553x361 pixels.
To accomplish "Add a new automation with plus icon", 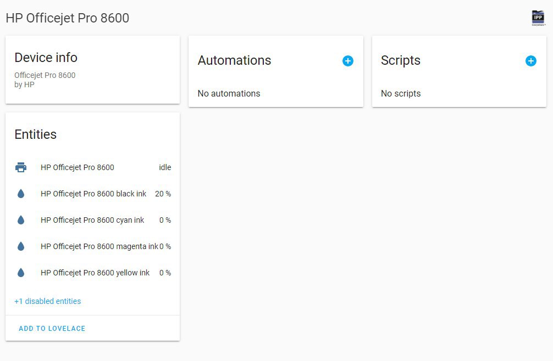I will 347,61.
